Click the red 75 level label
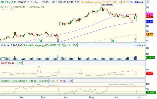The height and width of the screenshot is (99, 157). coord(61,81)
